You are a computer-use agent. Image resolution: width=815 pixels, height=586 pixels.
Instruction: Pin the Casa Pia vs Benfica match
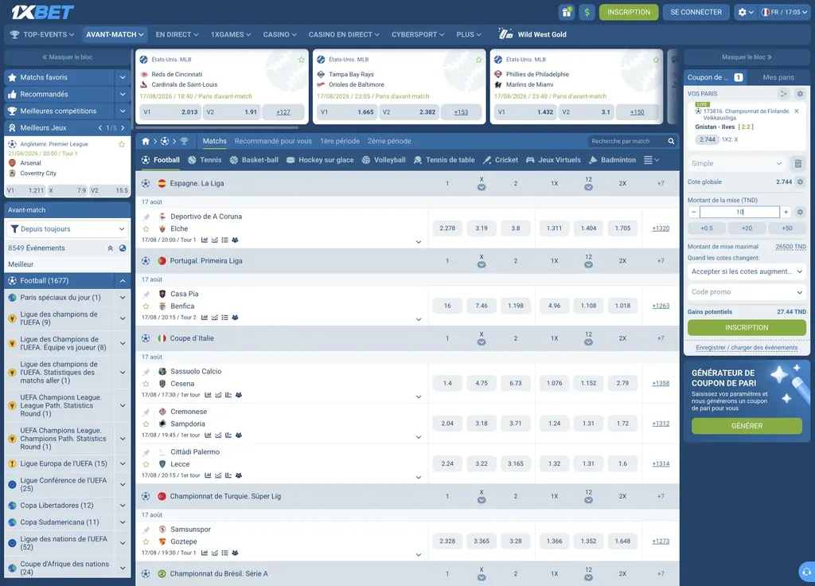point(146,295)
